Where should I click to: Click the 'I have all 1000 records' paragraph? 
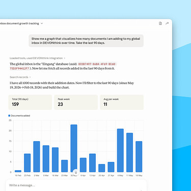[x=72, y=85]
